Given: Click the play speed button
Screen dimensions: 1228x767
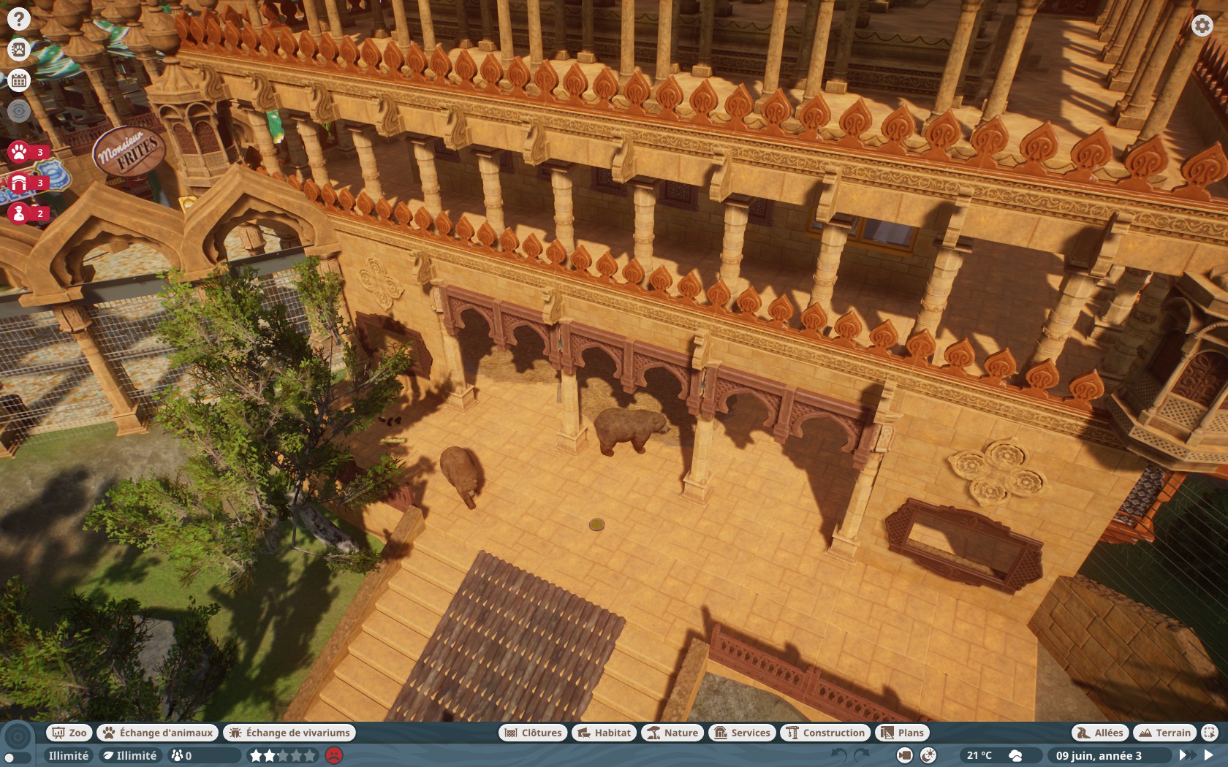Looking at the screenshot, I should (x=1209, y=755).
